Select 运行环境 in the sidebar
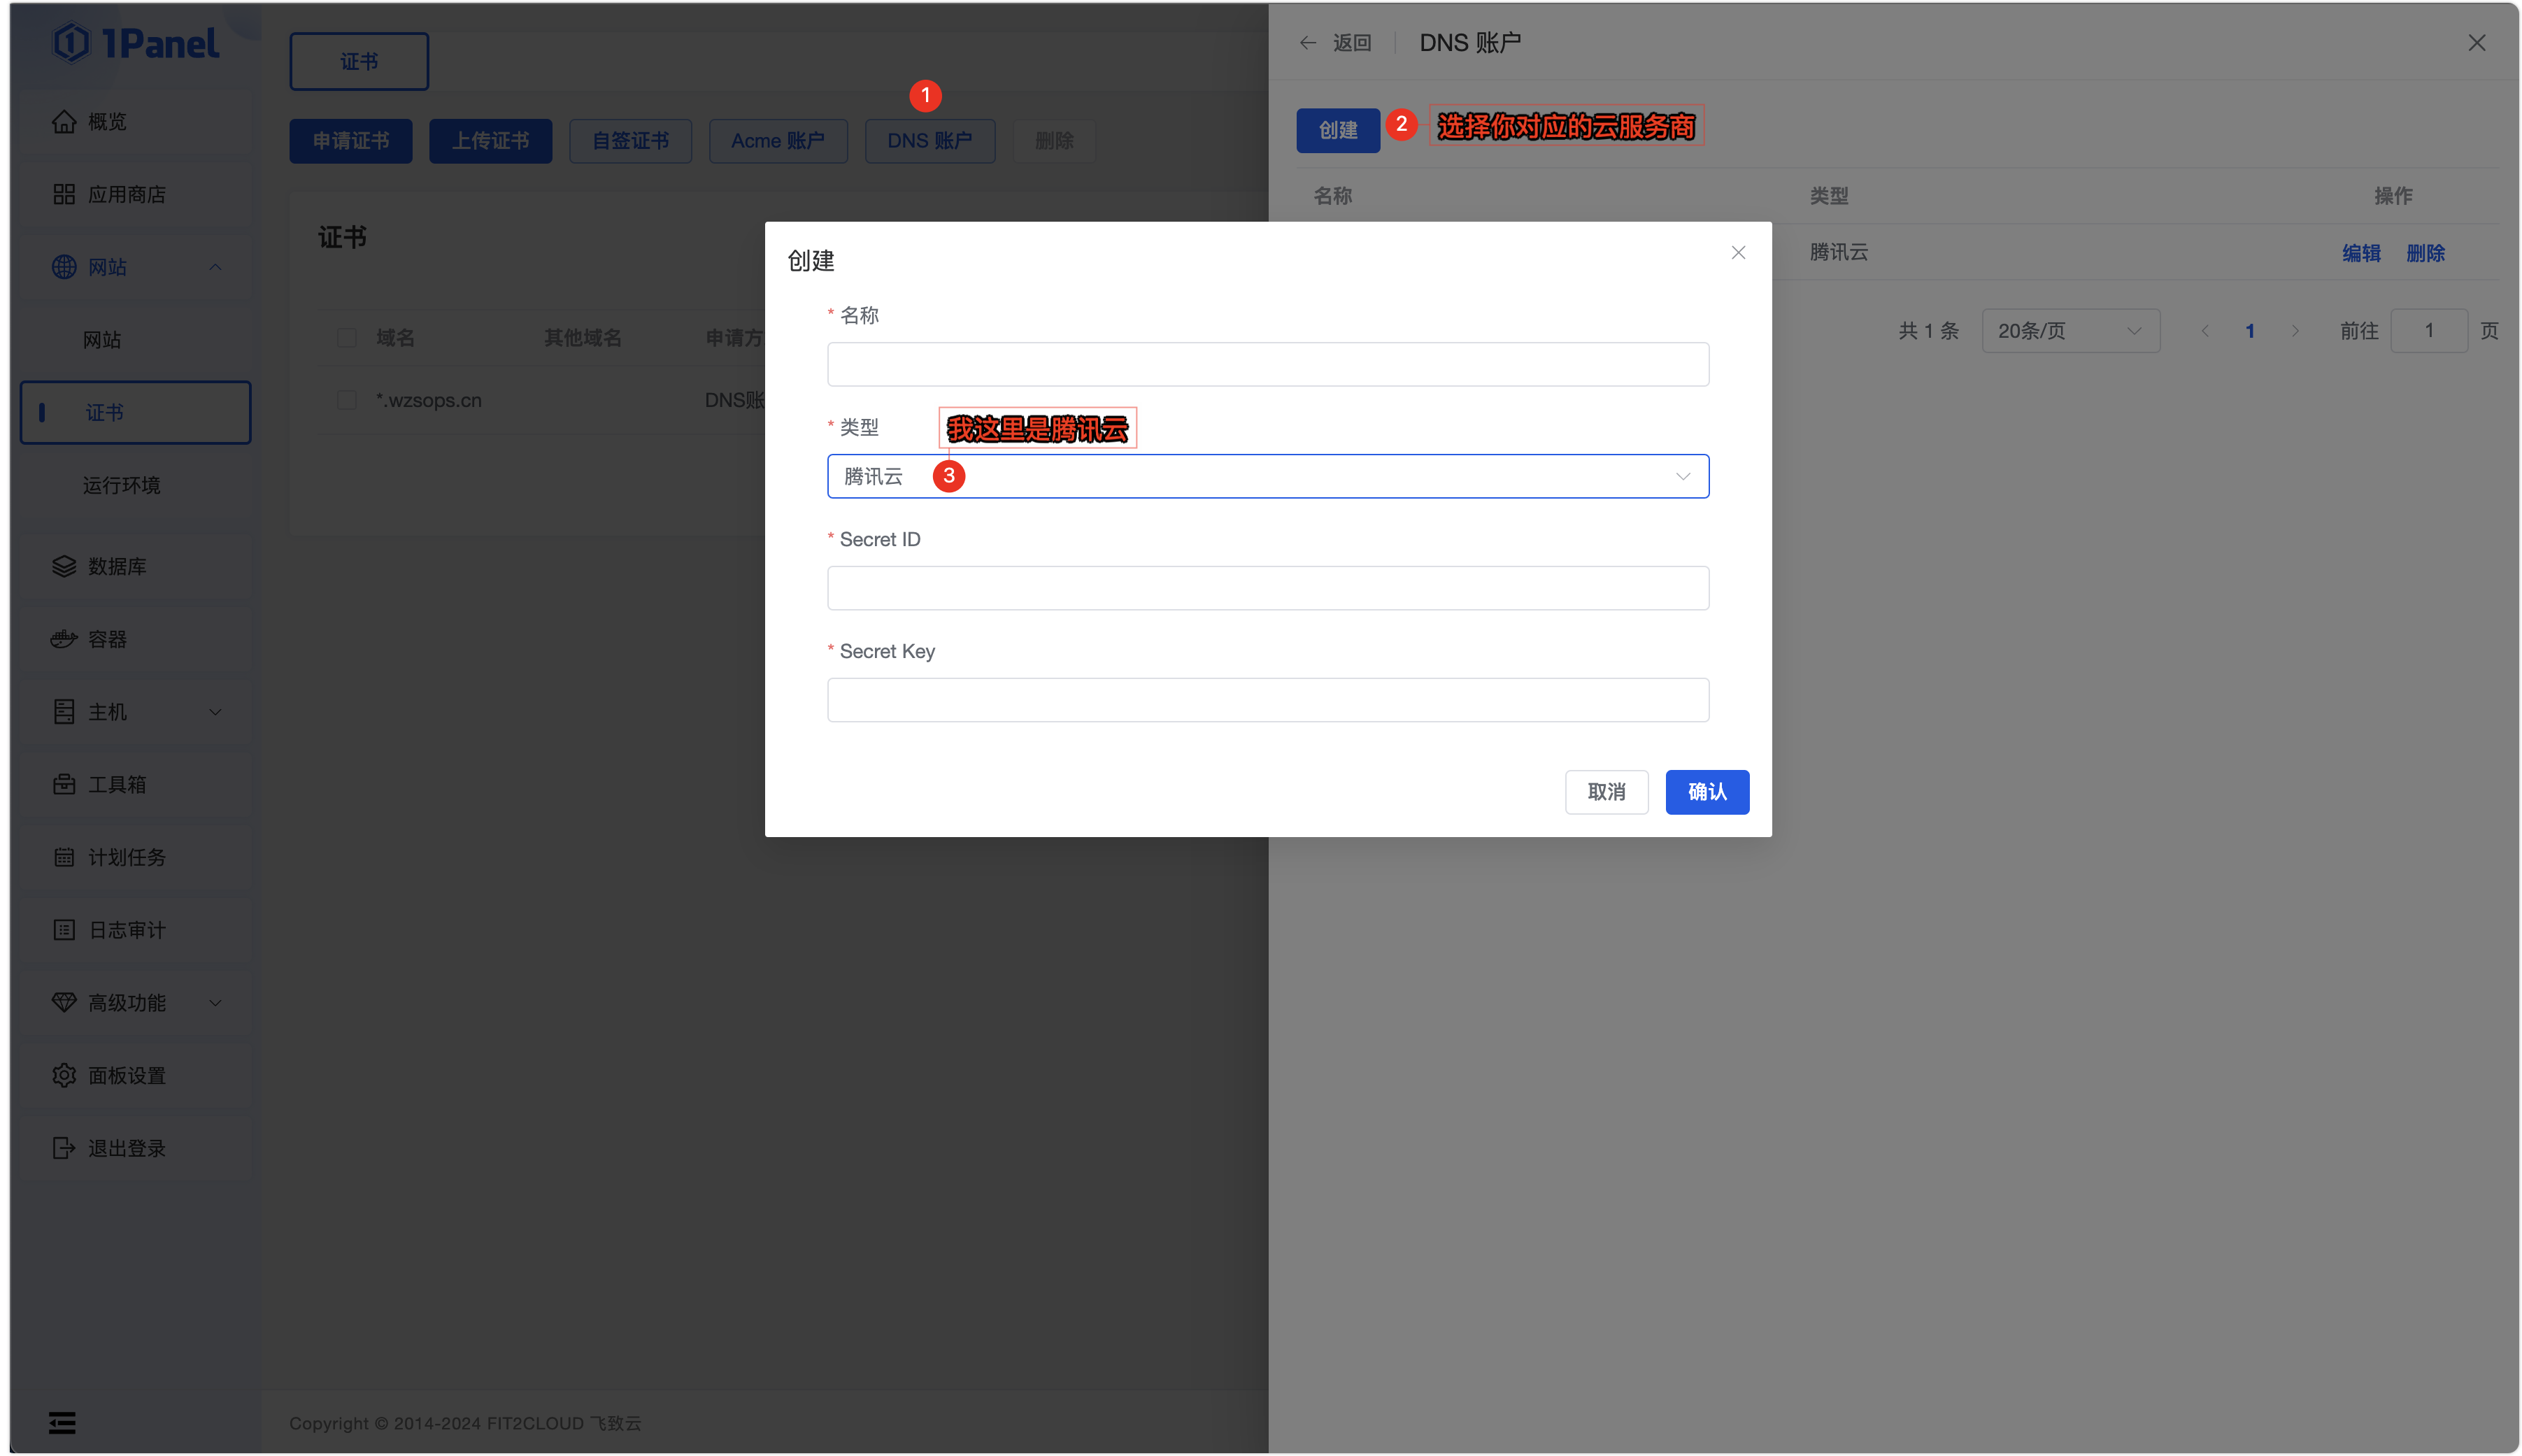 coord(121,486)
